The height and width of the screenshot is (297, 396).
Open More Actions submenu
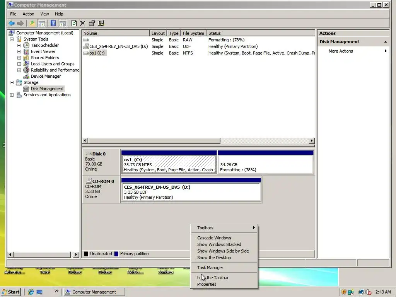click(353, 51)
